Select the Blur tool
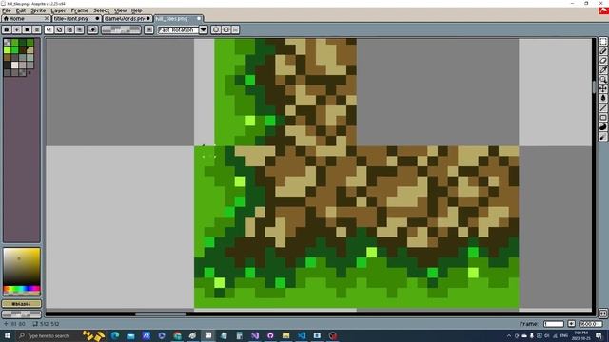609x342 pixels. tap(602, 137)
